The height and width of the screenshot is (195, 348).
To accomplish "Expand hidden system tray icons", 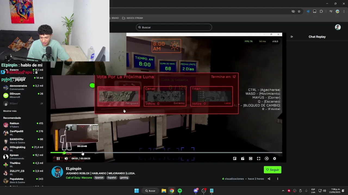I will 283,191.
